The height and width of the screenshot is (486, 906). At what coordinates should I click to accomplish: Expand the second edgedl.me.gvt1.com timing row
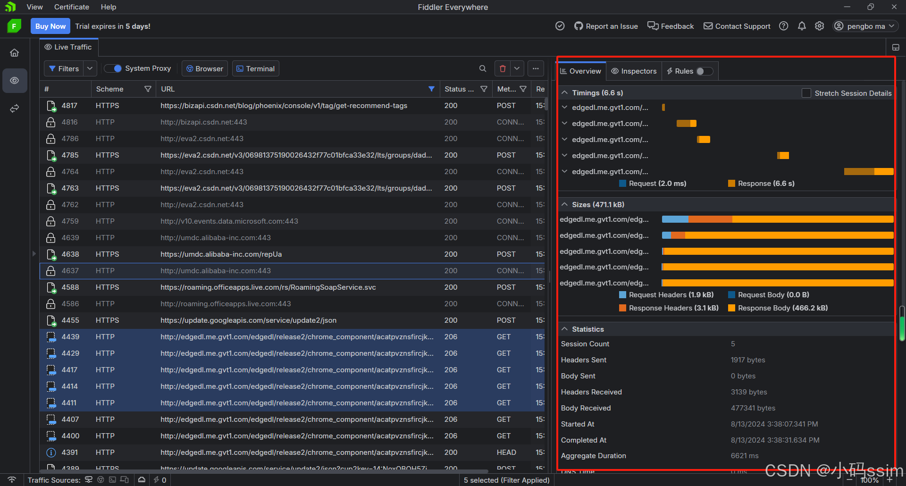[x=564, y=124]
